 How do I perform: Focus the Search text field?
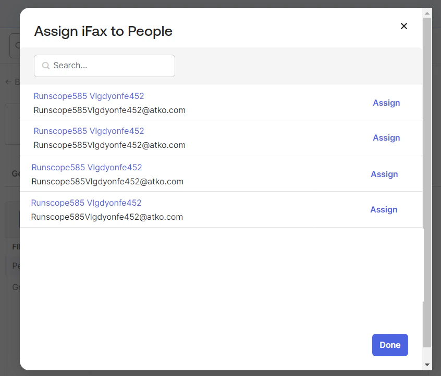112,66
